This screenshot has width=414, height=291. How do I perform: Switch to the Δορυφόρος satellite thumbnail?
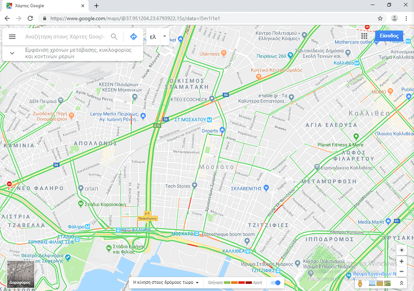click(x=20, y=274)
